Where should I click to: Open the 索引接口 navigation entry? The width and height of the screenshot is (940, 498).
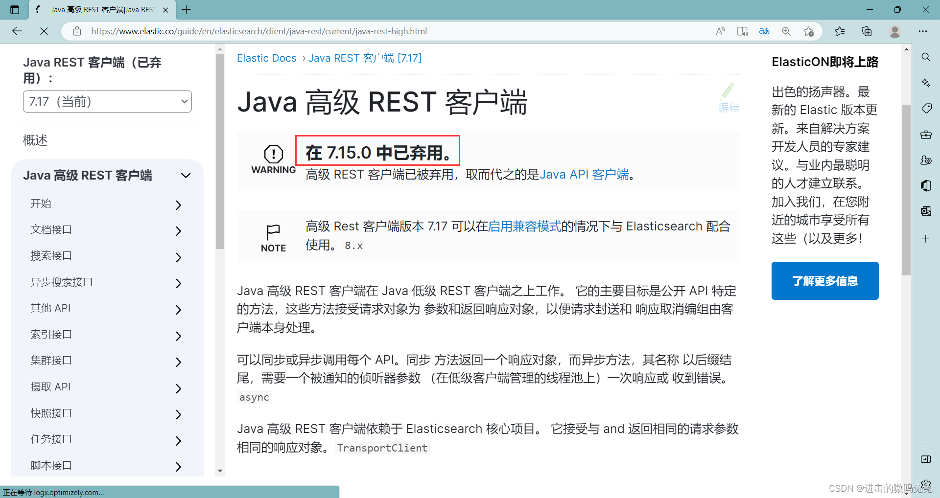51,335
